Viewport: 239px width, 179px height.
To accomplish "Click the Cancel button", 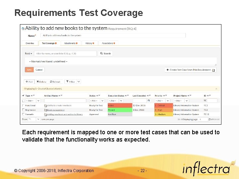I will coord(39,70).
